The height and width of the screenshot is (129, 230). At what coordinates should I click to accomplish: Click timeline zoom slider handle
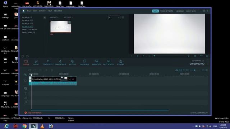click(x=195, y=70)
